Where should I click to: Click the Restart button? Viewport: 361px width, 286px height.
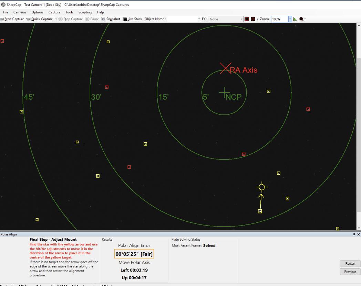click(x=350, y=264)
